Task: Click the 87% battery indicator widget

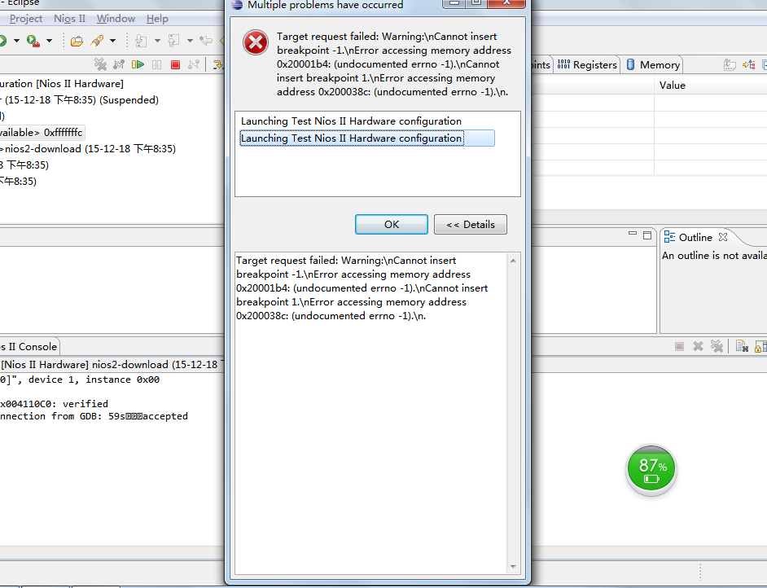Action: click(x=651, y=470)
